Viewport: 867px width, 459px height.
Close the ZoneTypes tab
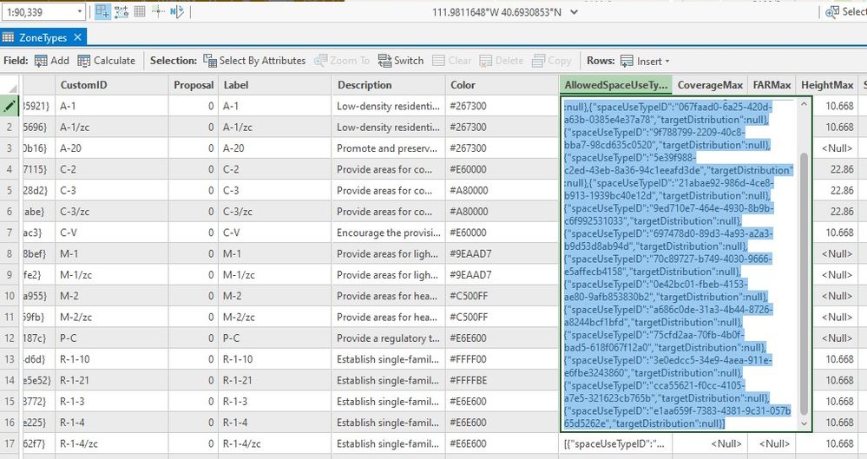[x=77, y=37]
